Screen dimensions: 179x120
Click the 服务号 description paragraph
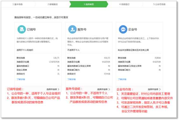88,42
